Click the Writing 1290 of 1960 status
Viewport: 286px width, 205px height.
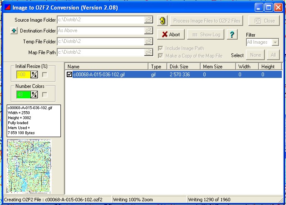(x=209, y=200)
